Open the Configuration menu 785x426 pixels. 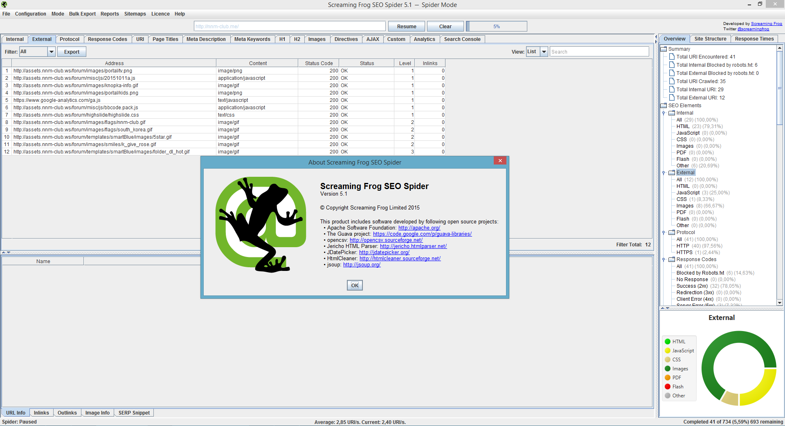31,14
